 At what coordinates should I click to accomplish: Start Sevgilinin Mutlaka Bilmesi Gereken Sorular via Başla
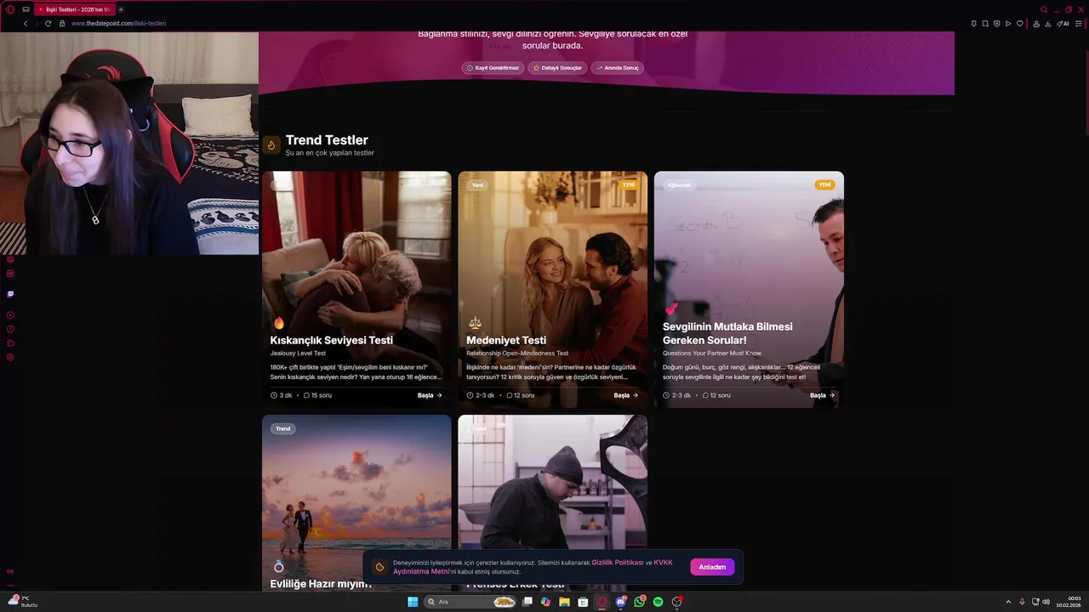[x=822, y=395]
